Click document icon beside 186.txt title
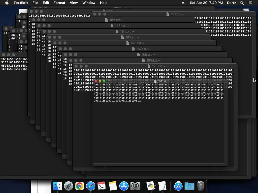The image size is (258, 193). pos(127,43)
